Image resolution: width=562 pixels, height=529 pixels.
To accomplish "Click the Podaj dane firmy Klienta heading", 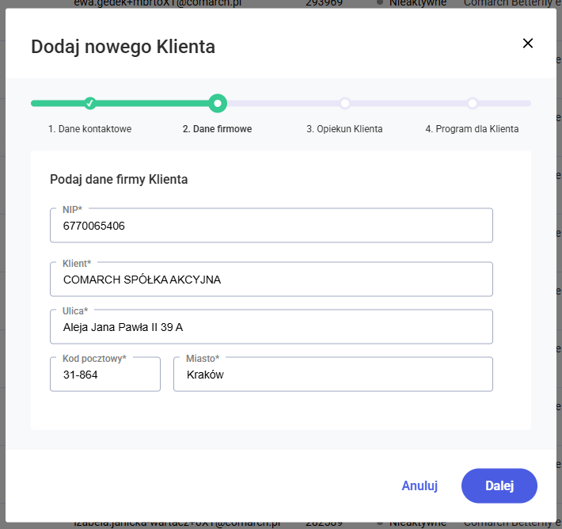I will (119, 180).
